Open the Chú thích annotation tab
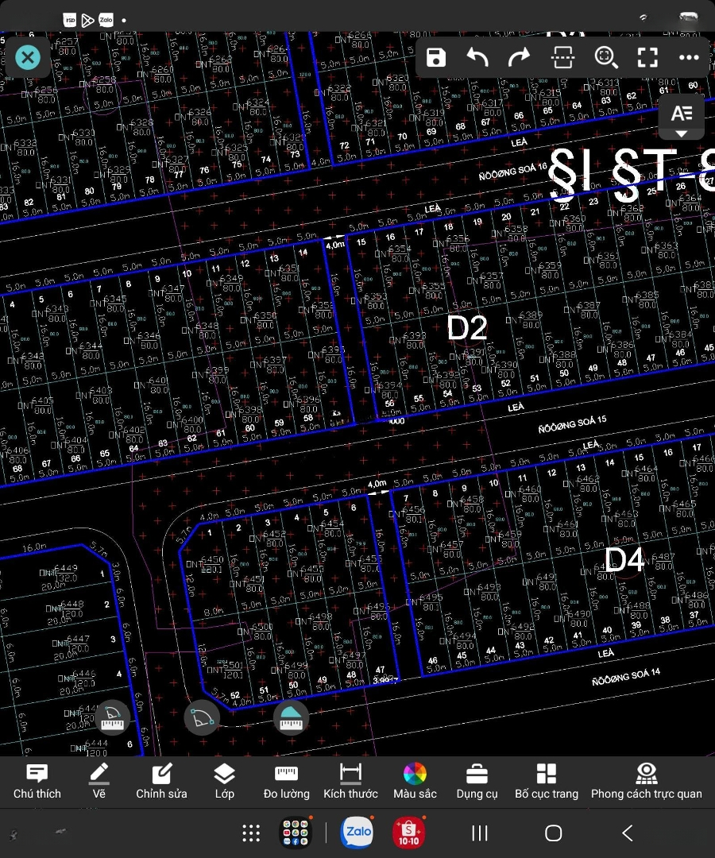Screen dimensions: 715x858 click(x=37, y=781)
